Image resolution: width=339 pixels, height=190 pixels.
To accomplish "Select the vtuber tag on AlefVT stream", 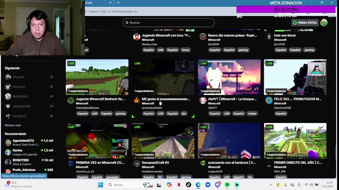I will coord(252,113).
